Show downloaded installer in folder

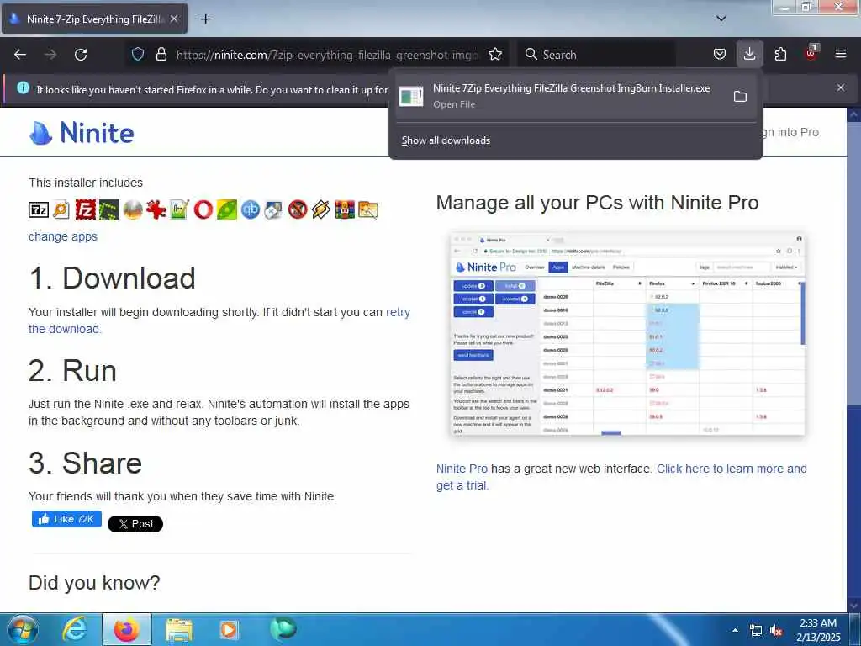[740, 97]
